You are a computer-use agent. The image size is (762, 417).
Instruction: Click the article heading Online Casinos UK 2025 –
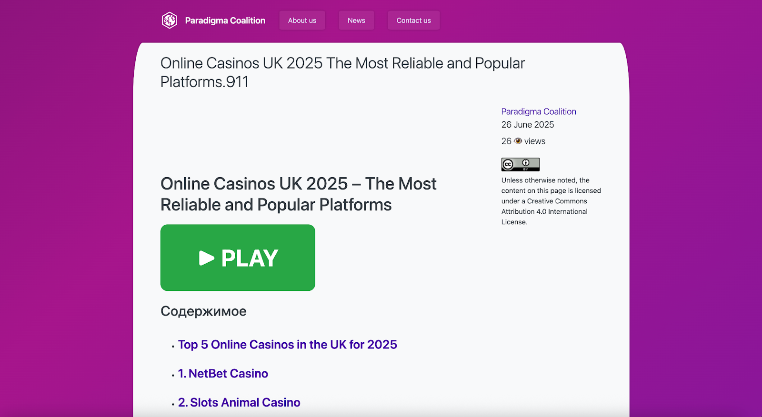click(298, 194)
